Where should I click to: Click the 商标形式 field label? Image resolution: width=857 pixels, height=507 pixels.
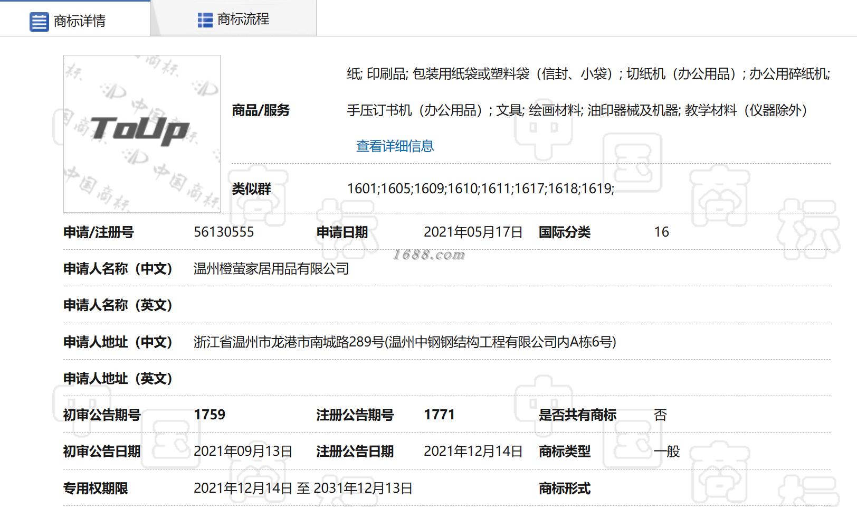pyautogui.click(x=564, y=489)
